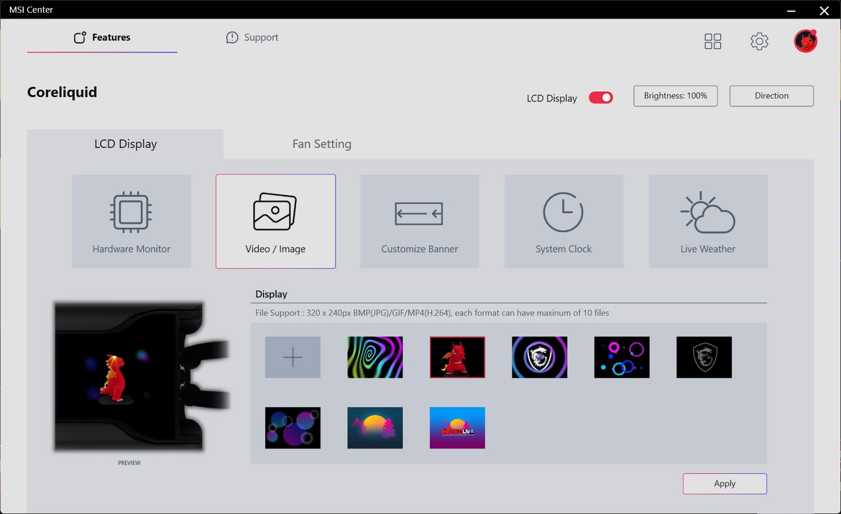Open the Hardware Monitor display mode

(132, 221)
